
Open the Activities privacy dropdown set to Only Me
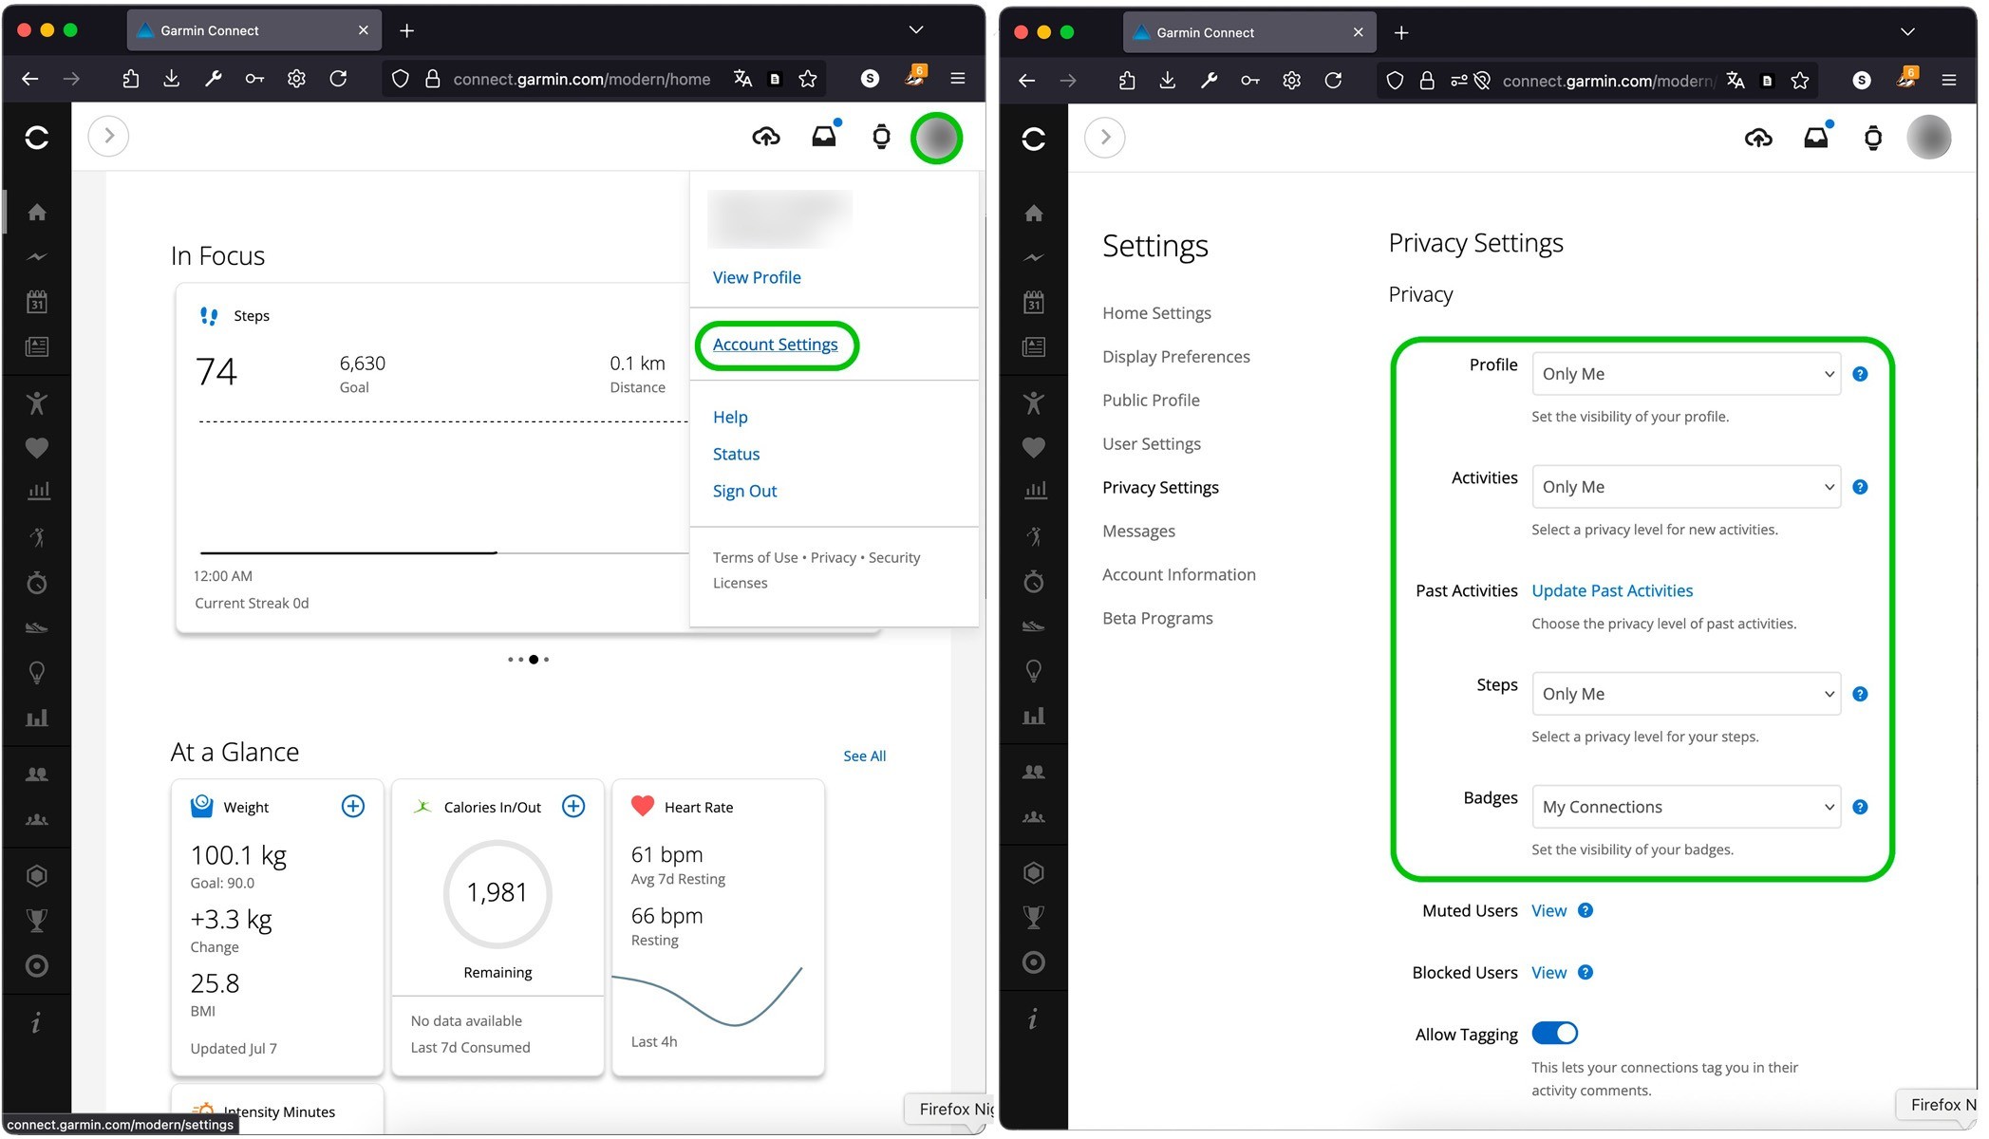point(1685,486)
